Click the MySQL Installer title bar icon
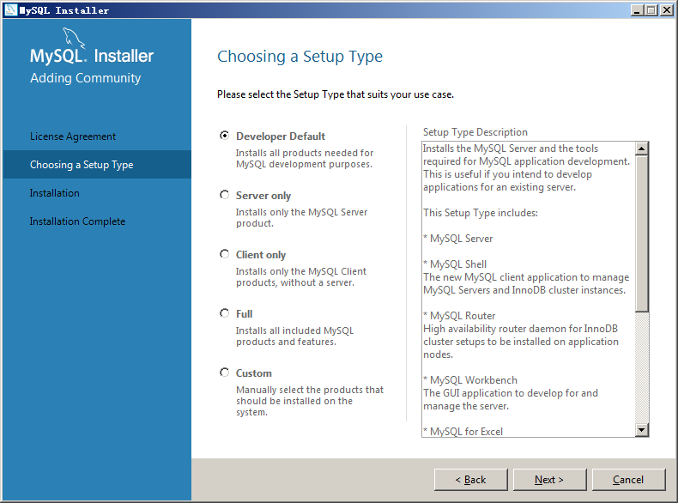The image size is (678, 503). 11,10
